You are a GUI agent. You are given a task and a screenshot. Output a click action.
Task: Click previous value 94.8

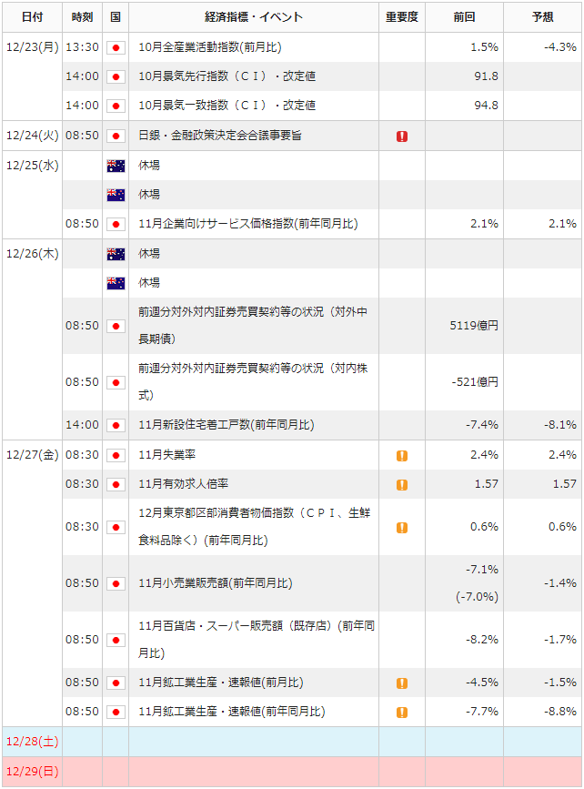[x=486, y=106]
